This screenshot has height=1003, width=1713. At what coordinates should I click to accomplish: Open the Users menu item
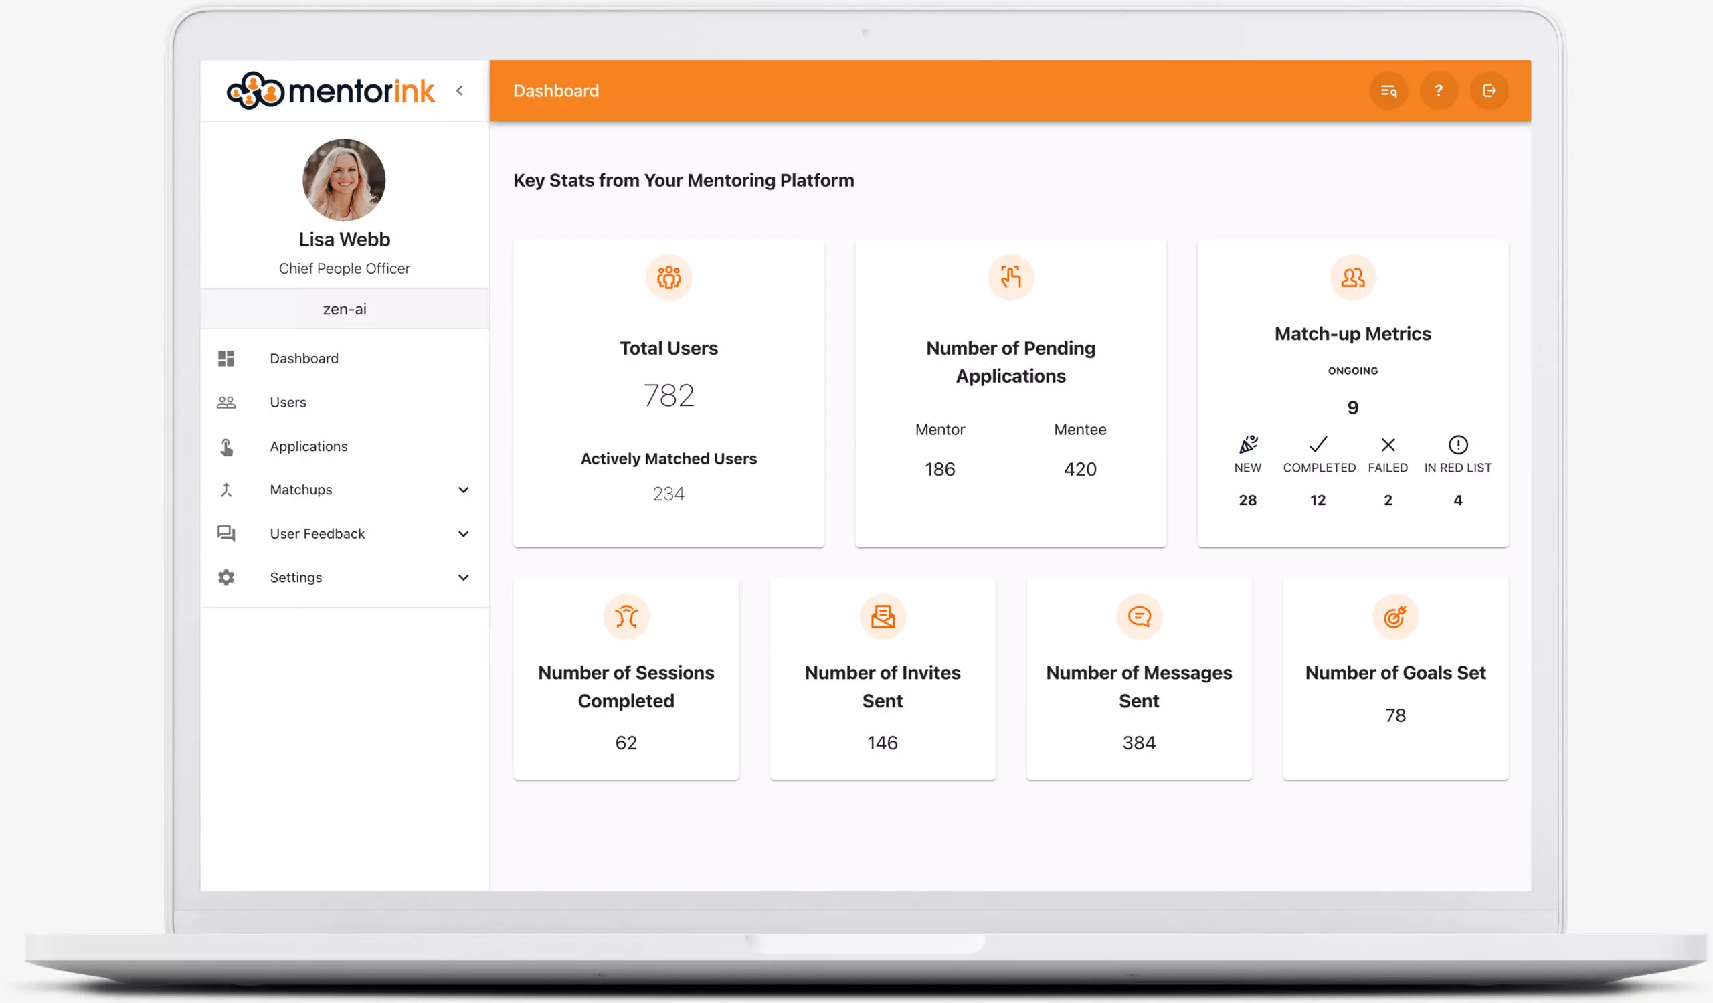click(288, 402)
